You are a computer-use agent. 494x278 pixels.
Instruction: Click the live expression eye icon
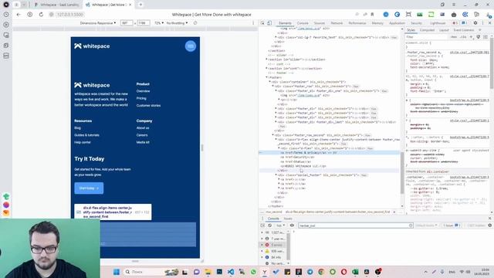pyautogui.click(x=292, y=225)
